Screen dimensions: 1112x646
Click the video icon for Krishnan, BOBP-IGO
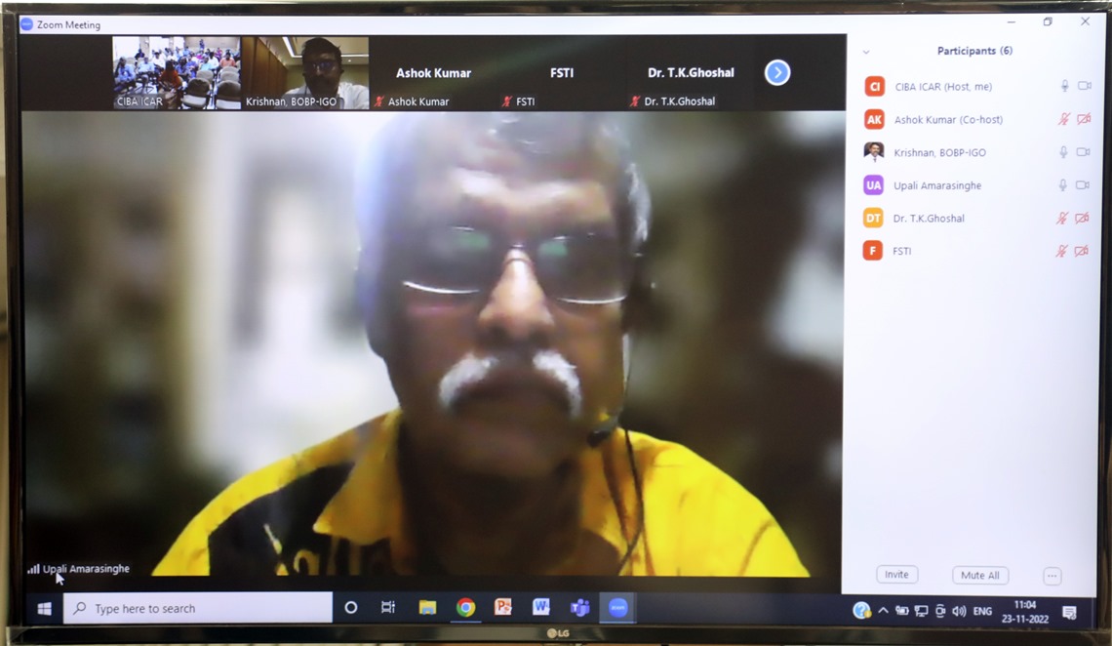pyautogui.click(x=1083, y=152)
